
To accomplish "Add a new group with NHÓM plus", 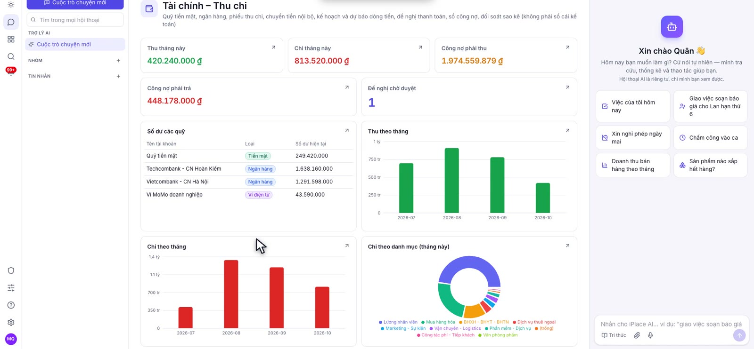I will point(118,61).
